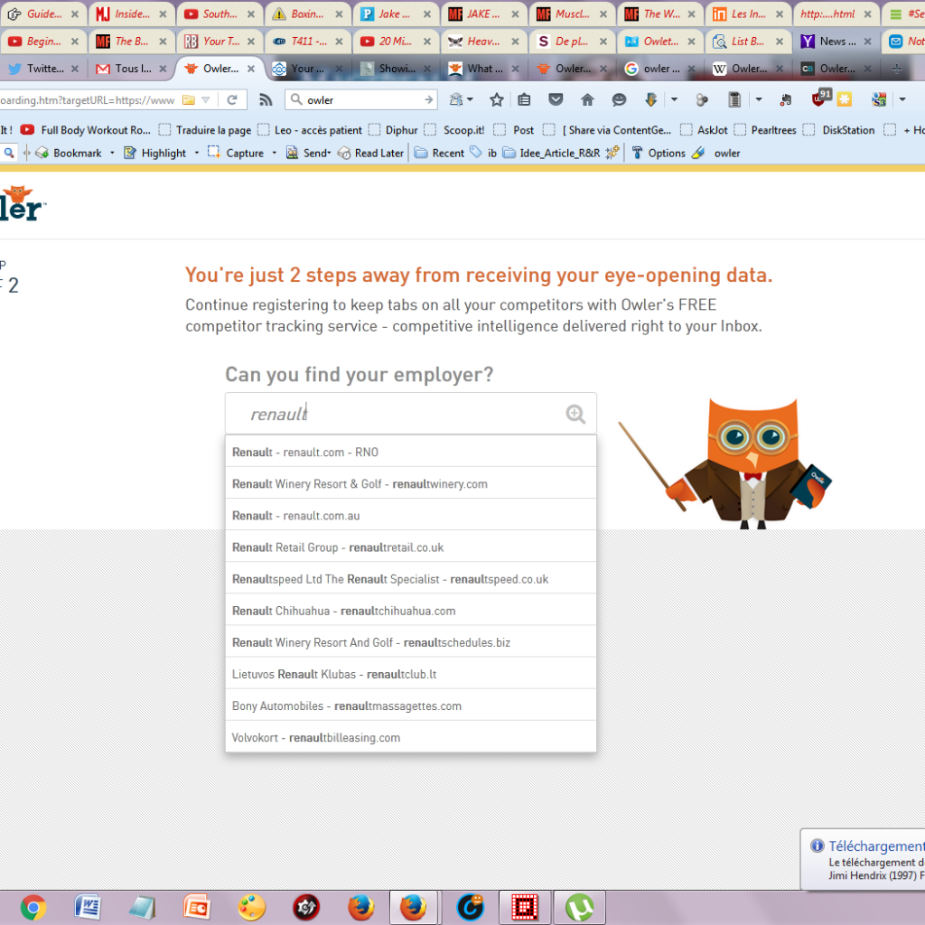Open Microsoft Word from the taskbar
The height and width of the screenshot is (925, 925).
88,907
